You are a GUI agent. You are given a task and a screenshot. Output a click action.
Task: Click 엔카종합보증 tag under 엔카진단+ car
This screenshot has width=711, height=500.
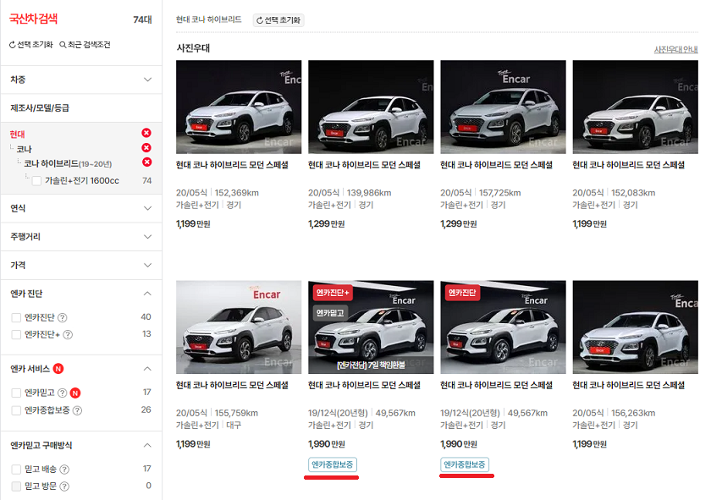tap(333, 464)
